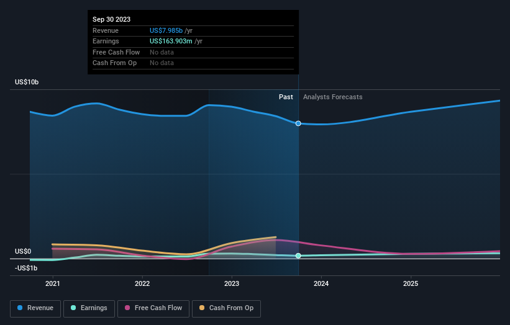Image resolution: width=510 pixels, height=325 pixels.
Task: Toggle the Cash From Op legend button
Action: [226, 308]
